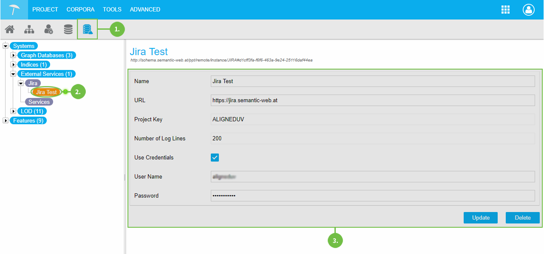Open the ADVANCED menu
Viewport: 544px width, 254px height.
(x=145, y=9)
